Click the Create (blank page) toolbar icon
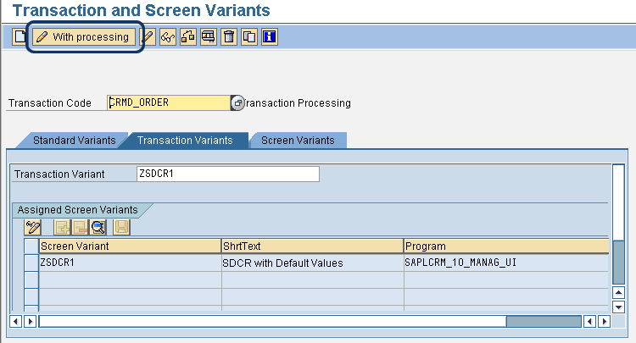The height and width of the screenshot is (343, 636). coord(20,37)
